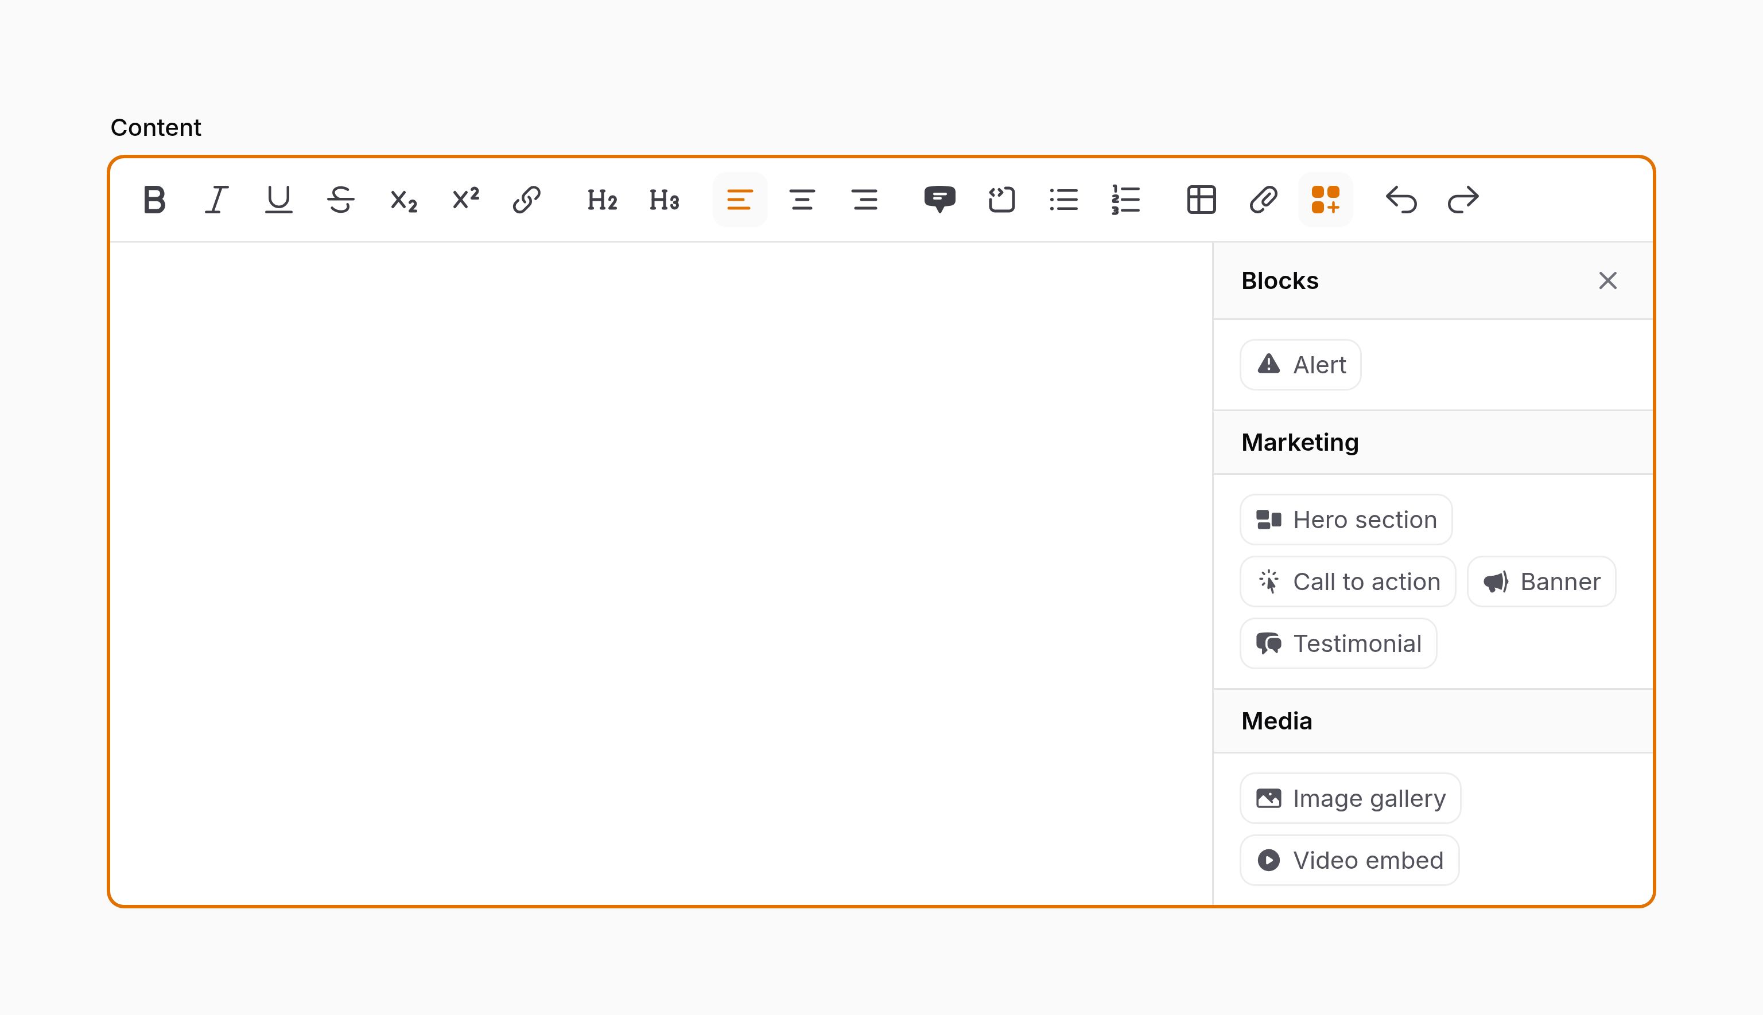Click the Content field label
The height and width of the screenshot is (1015, 1763).
pyautogui.click(x=156, y=127)
